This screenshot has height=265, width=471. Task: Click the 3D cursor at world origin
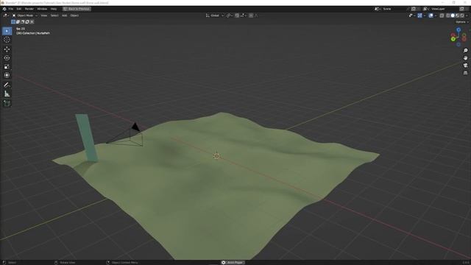pos(216,155)
